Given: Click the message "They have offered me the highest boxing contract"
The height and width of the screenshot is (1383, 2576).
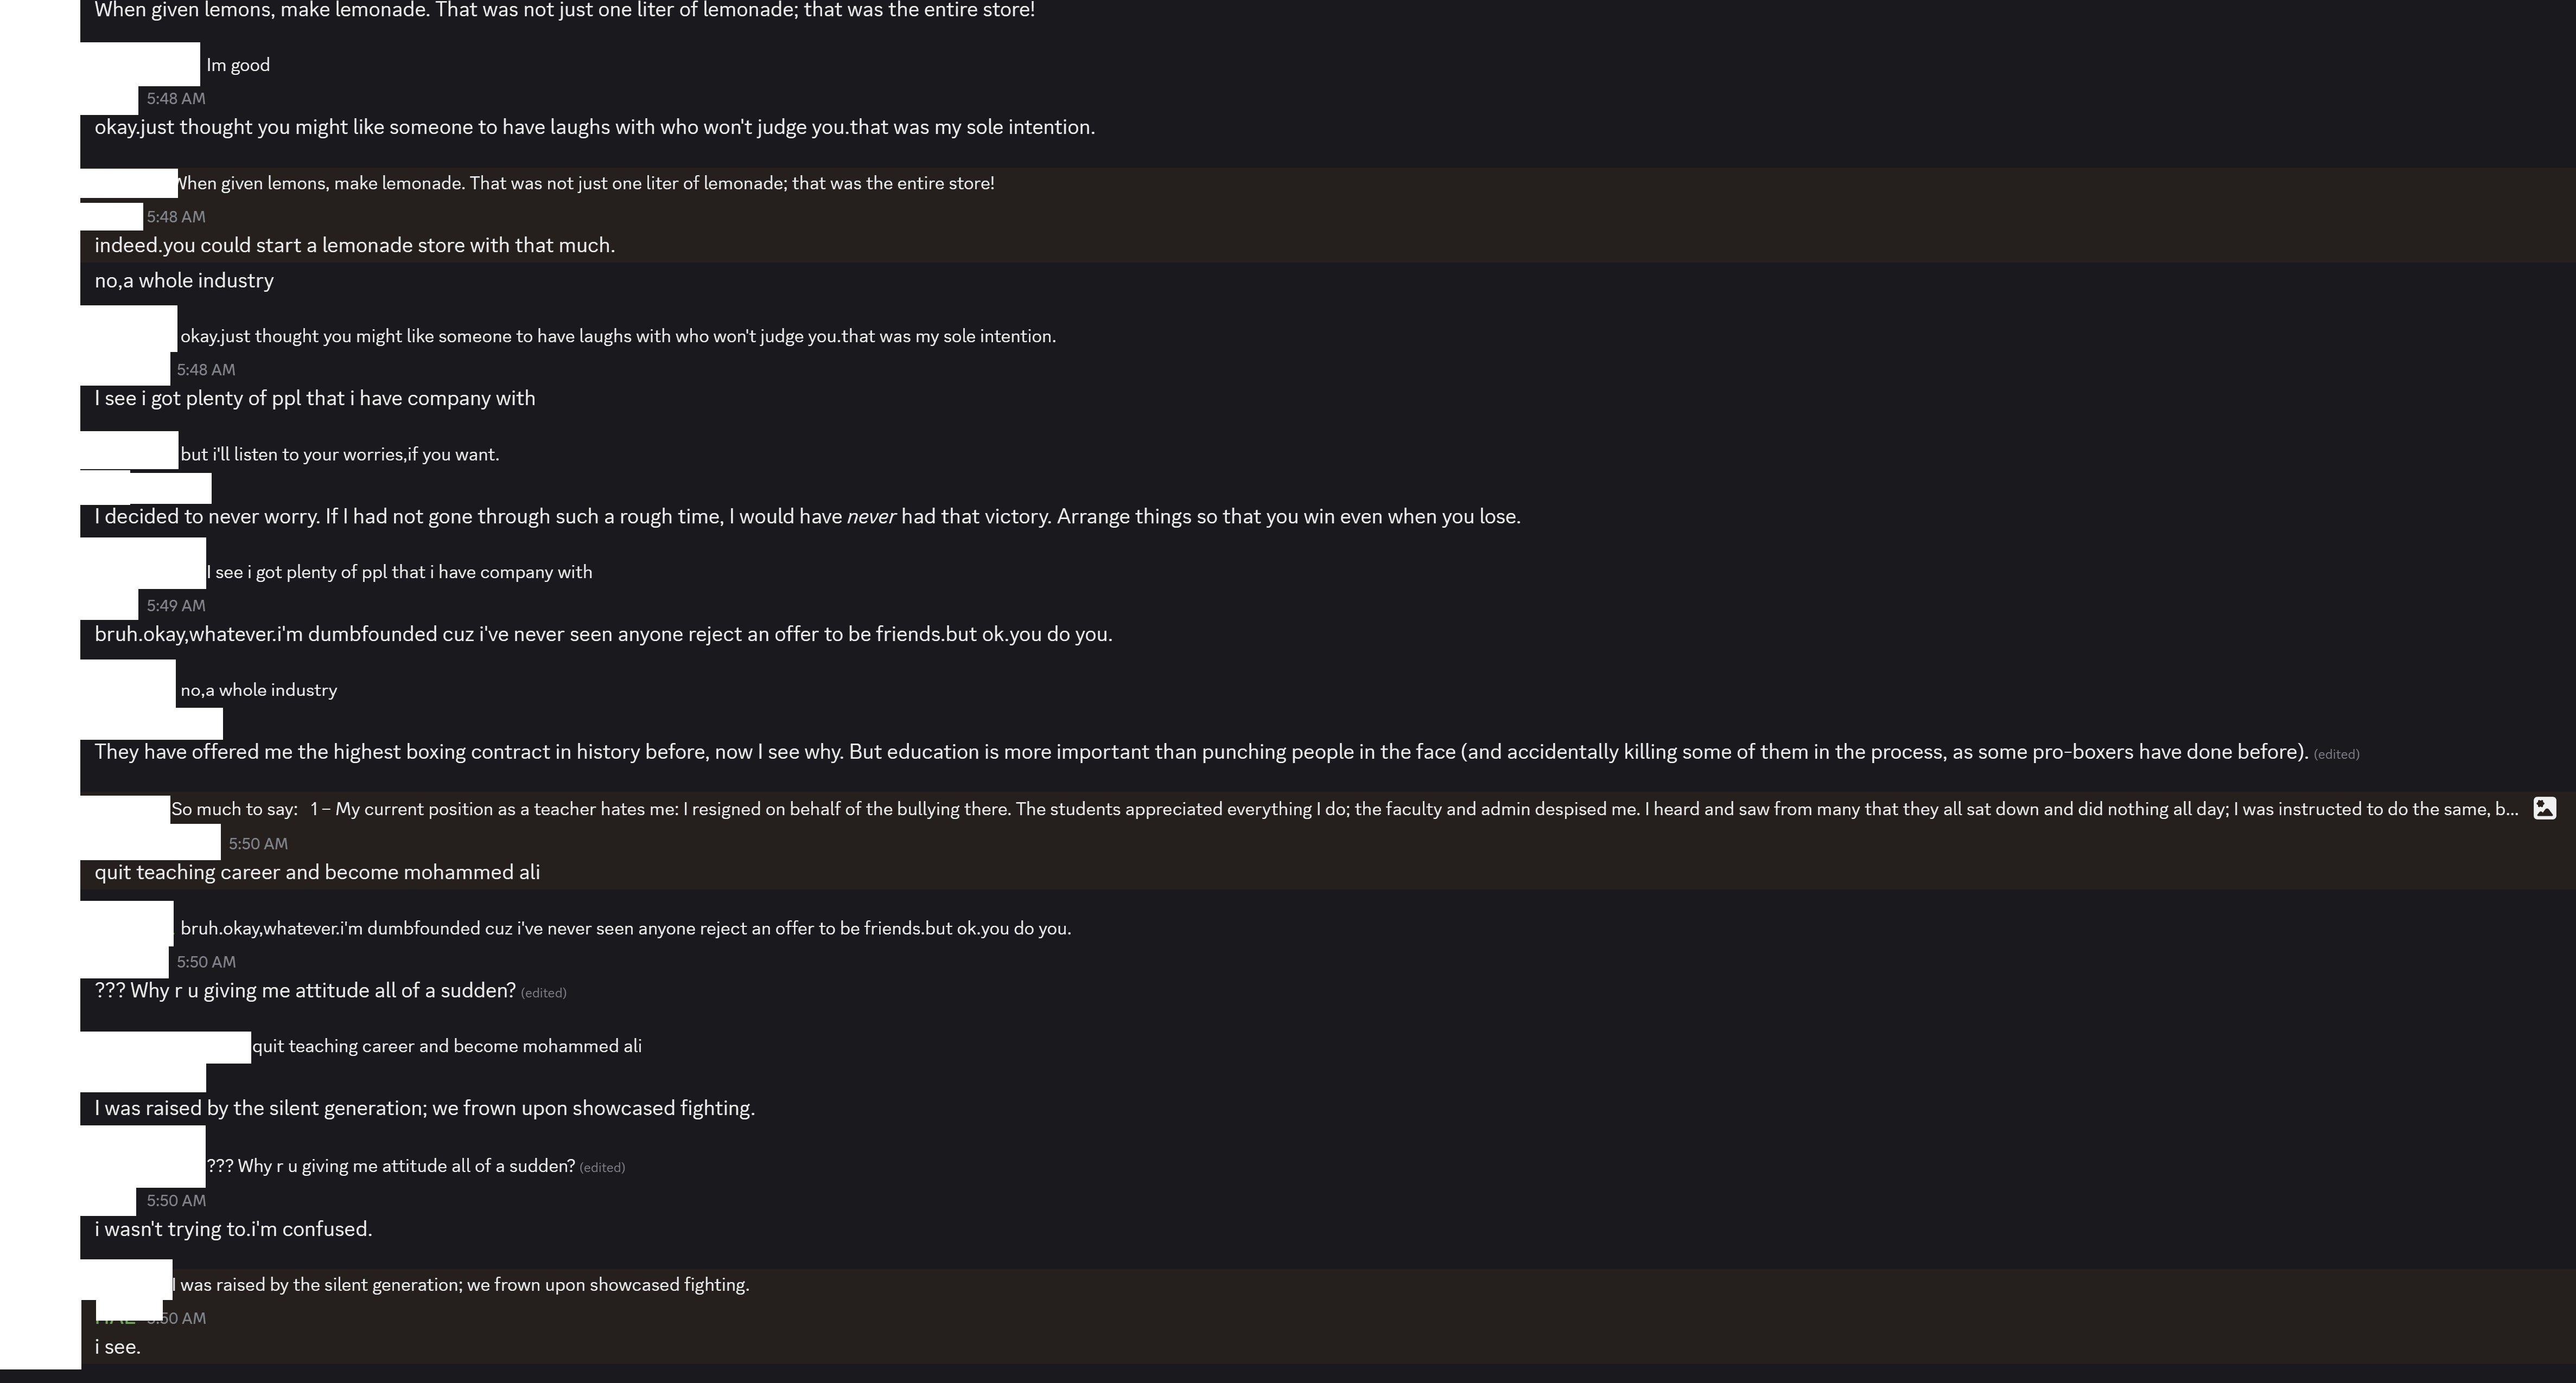Looking at the screenshot, I should click(1201, 752).
